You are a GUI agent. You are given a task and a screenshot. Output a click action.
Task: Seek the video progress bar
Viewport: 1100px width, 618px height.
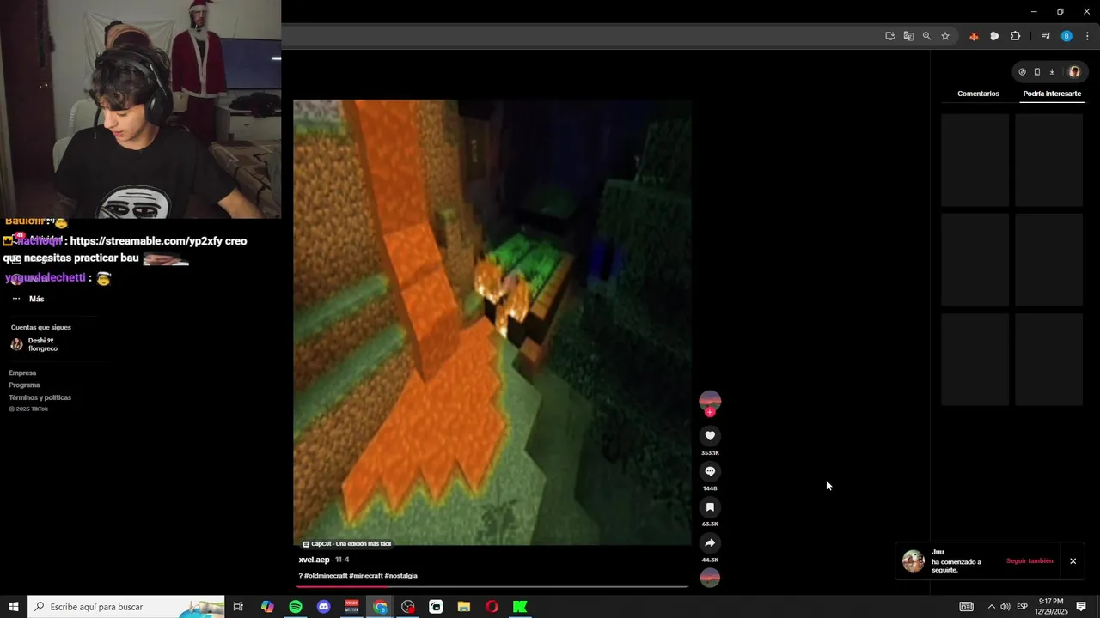pyautogui.click(x=492, y=587)
